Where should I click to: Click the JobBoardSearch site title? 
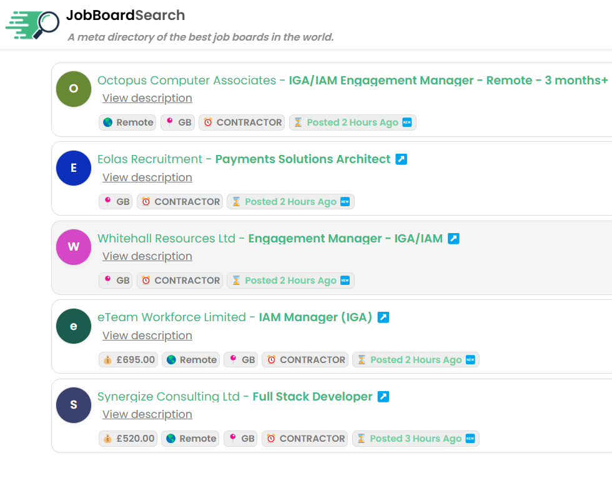coord(126,15)
